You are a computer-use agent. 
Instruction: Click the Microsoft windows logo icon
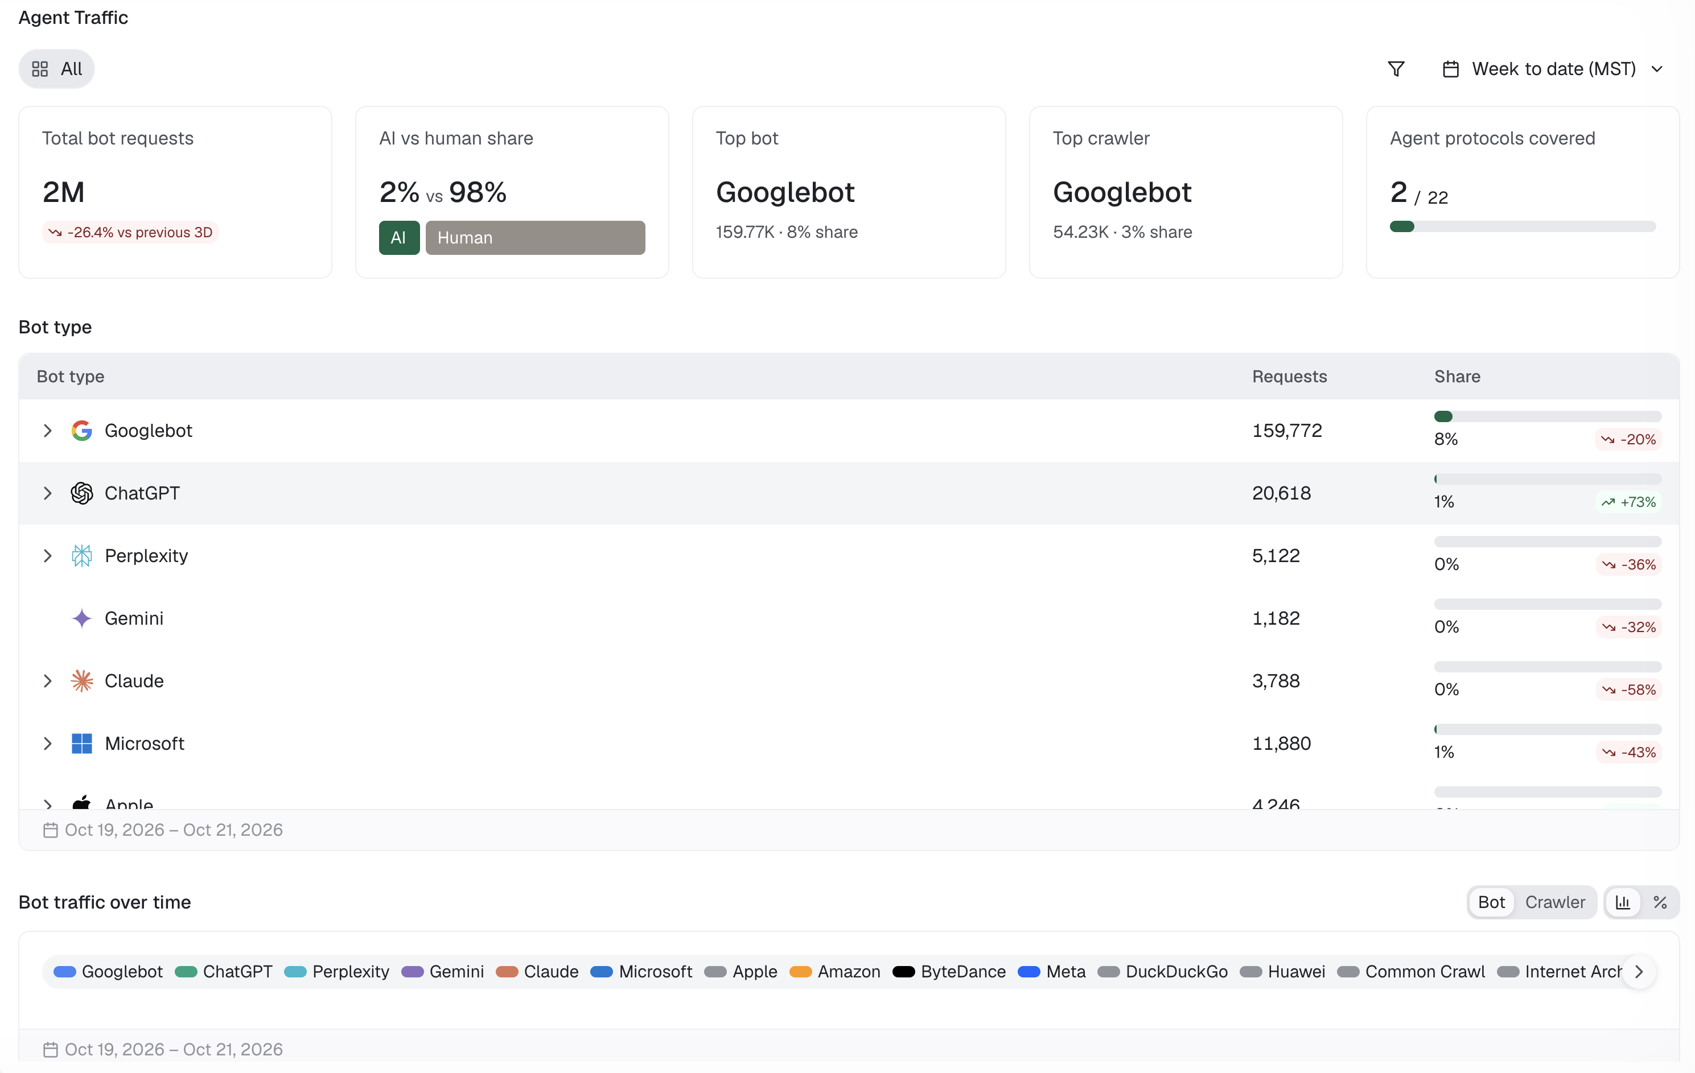81,744
